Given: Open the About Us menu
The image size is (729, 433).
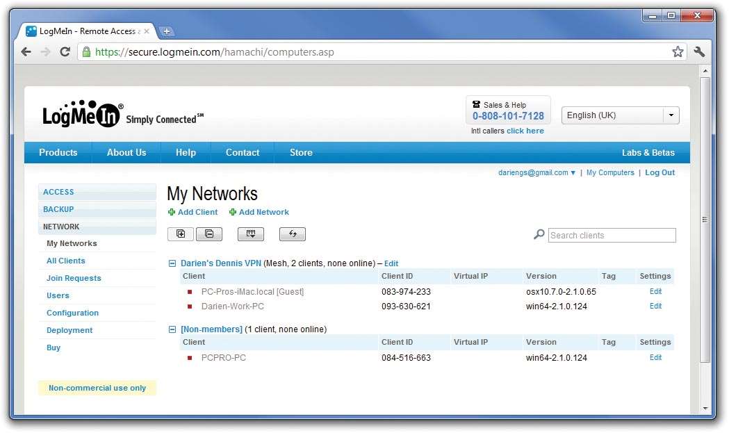Looking at the screenshot, I should [126, 152].
